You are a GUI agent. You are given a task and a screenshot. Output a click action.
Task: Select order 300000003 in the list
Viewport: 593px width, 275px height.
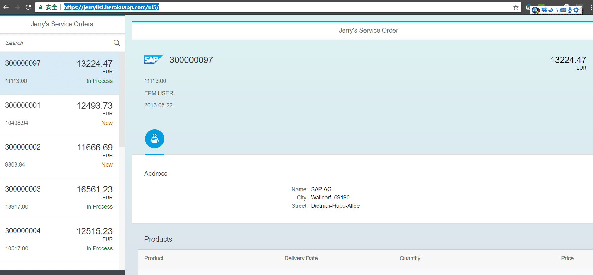pos(59,199)
